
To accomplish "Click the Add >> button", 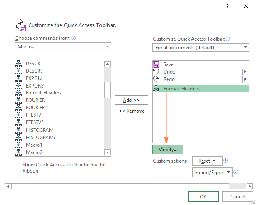I will pos(131,100).
